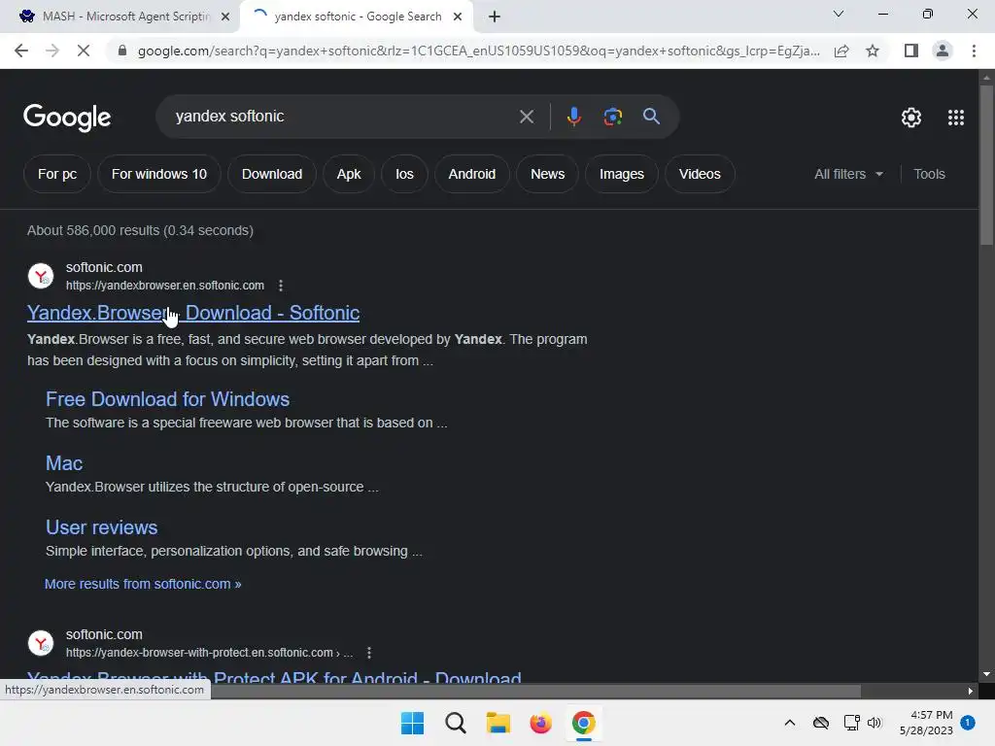
Task: Open the User reviews sitelink
Action: click(101, 527)
